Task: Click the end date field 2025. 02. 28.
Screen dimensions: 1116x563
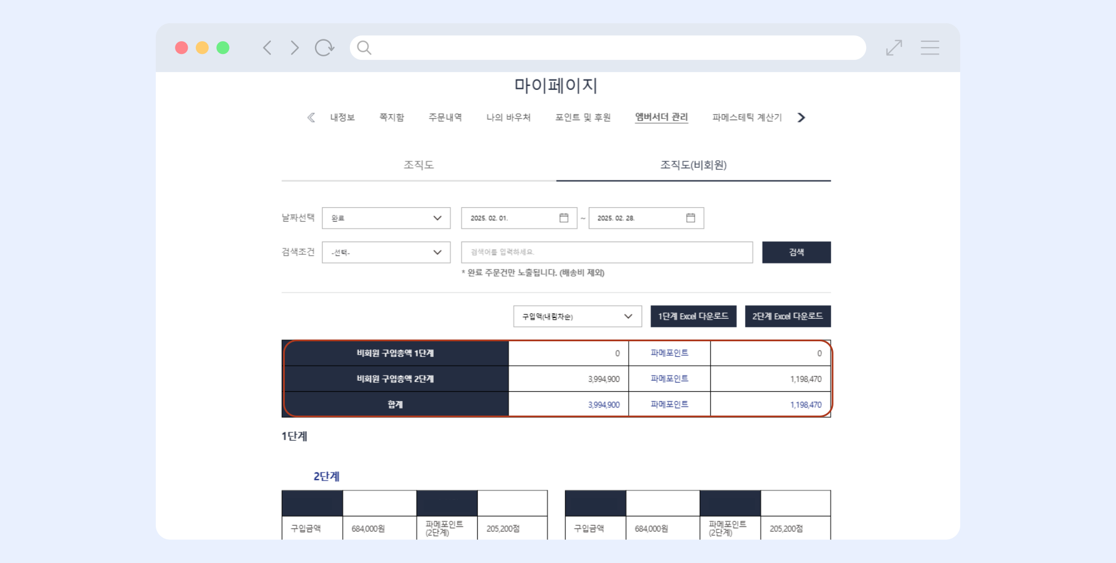Action: click(x=646, y=218)
